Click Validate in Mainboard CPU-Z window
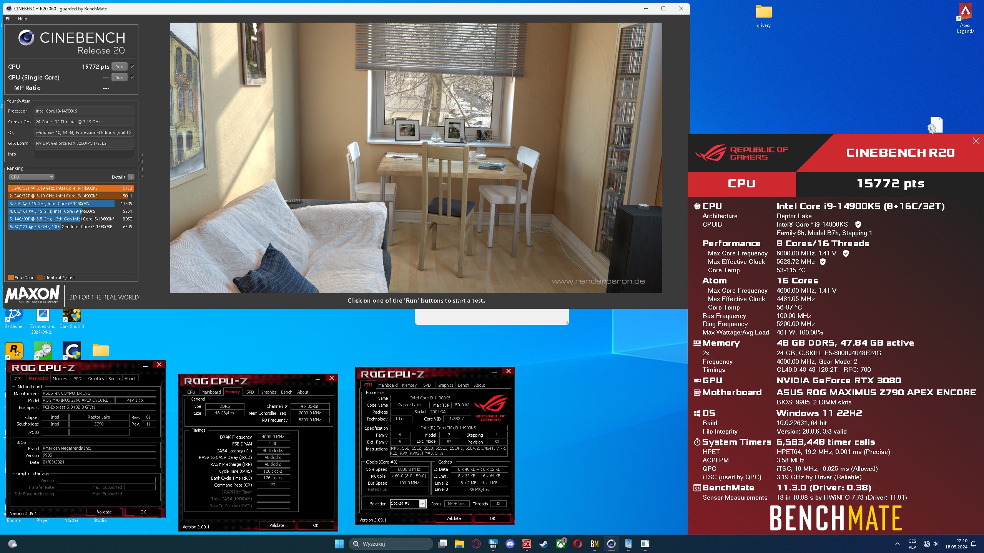This screenshot has width=984, height=553. pyautogui.click(x=104, y=512)
